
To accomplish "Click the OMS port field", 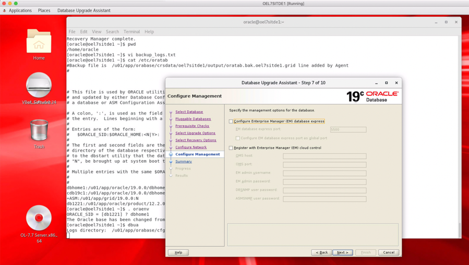I will (x=324, y=165).
